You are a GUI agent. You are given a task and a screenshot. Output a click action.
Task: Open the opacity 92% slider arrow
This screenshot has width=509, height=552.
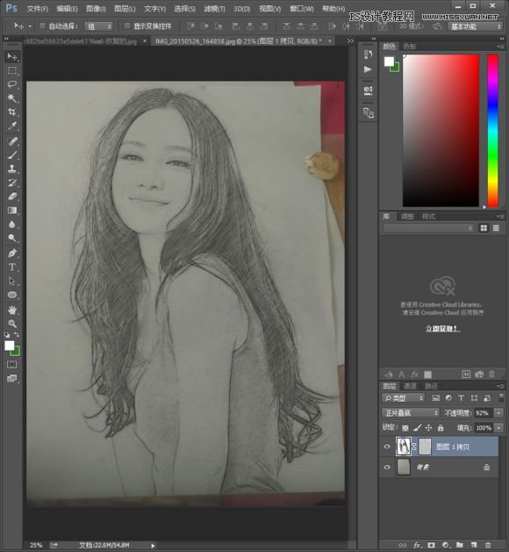[x=498, y=412]
